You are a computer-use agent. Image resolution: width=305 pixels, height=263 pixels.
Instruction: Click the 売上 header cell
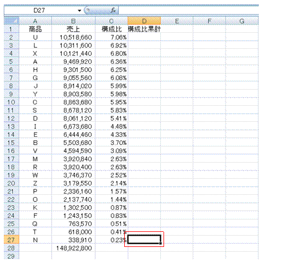[x=73, y=29]
